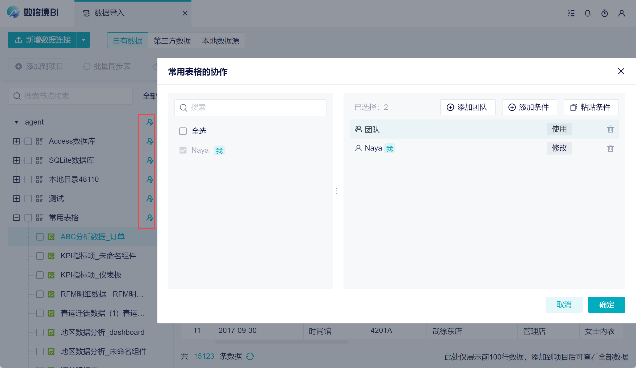Open the 使用 permission dropdown for 团队
The width and height of the screenshot is (636, 368).
pyautogui.click(x=559, y=129)
